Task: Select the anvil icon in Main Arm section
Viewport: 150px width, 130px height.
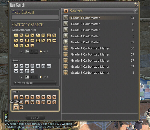Action: coord(21,41)
